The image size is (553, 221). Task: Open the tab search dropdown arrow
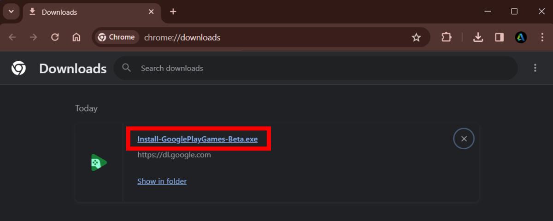point(11,12)
